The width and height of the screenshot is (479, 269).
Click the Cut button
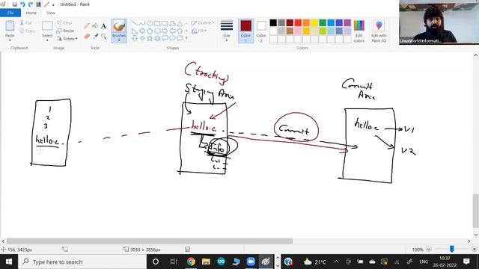26,23
